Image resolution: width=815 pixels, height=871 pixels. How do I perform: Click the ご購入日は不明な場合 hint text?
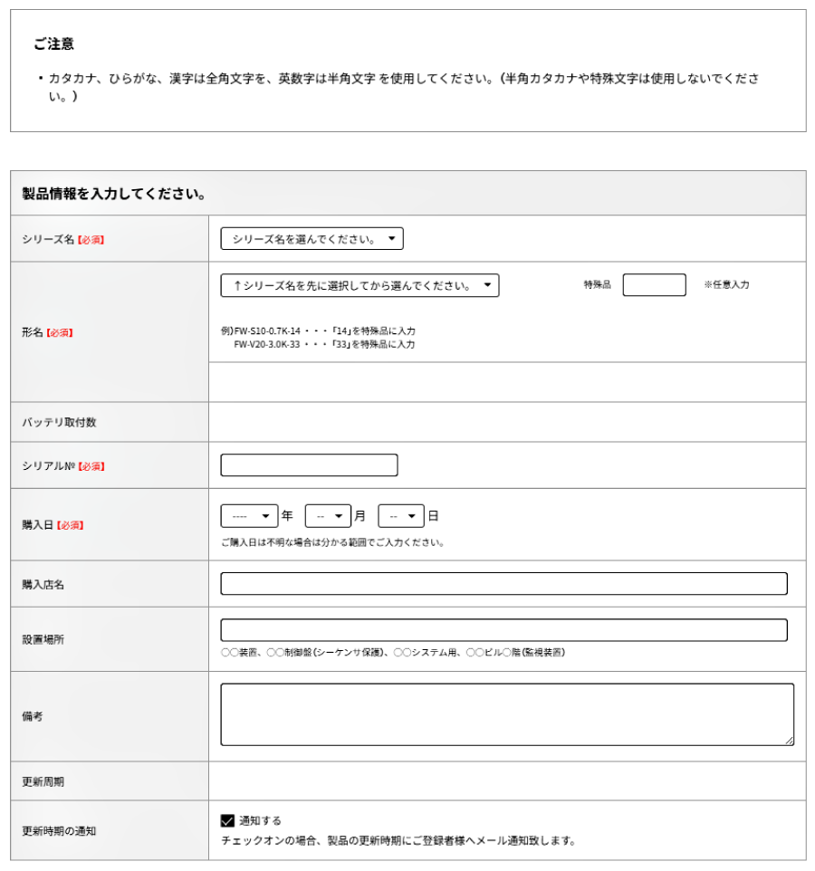pos(332,542)
